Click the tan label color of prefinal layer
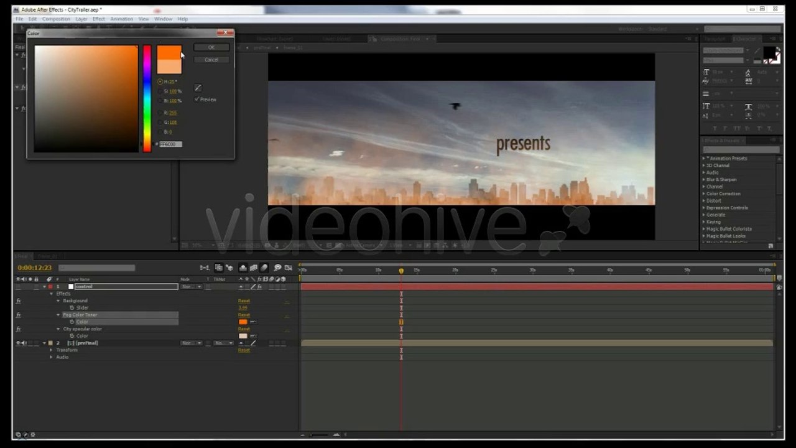This screenshot has height=448, width=796. coord(50,343)
